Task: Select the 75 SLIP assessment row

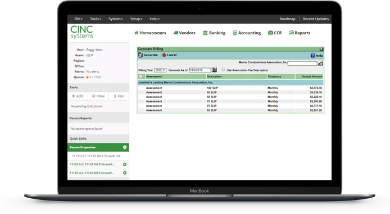Action: click(230, 106)
